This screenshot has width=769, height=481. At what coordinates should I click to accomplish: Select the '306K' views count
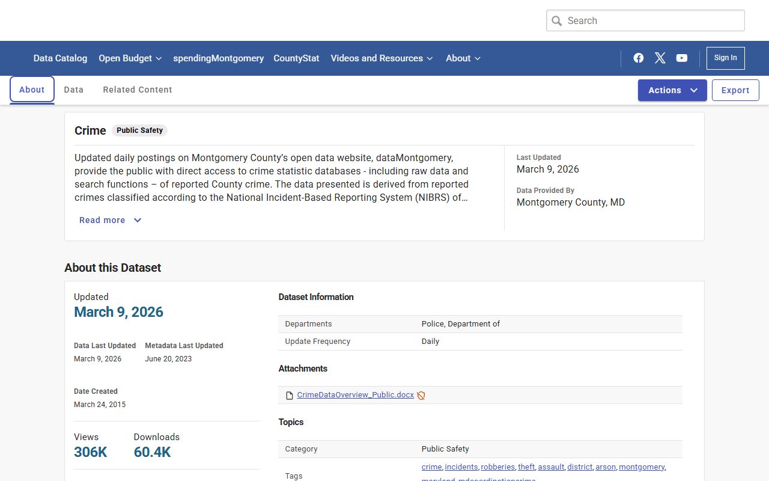[91, 452]
